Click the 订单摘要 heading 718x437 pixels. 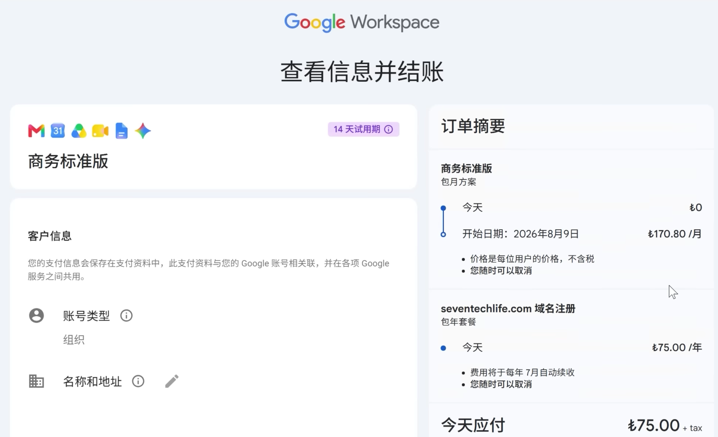tap(473, 126)
